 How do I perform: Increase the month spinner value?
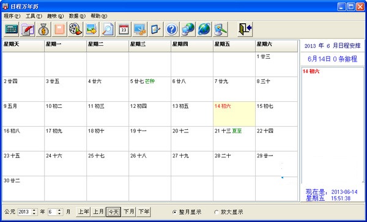tap(59, 210)
